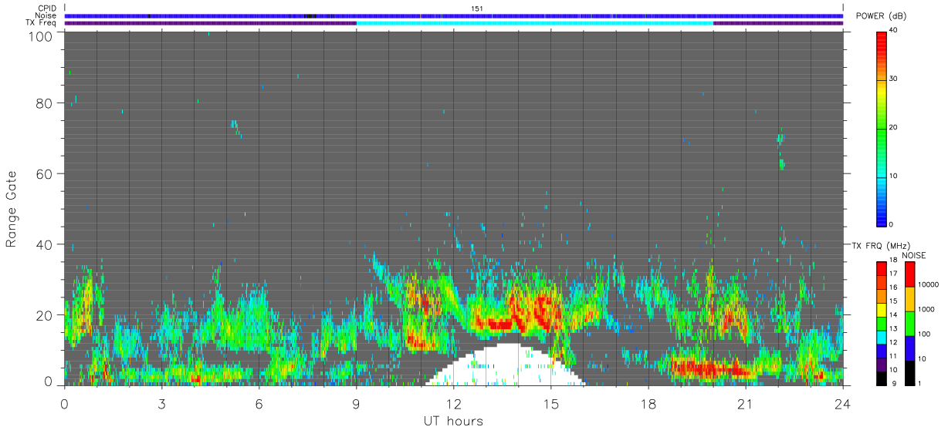Click the "Range Gate" y-axis title
948x437 pixels.
coord(12,209)
